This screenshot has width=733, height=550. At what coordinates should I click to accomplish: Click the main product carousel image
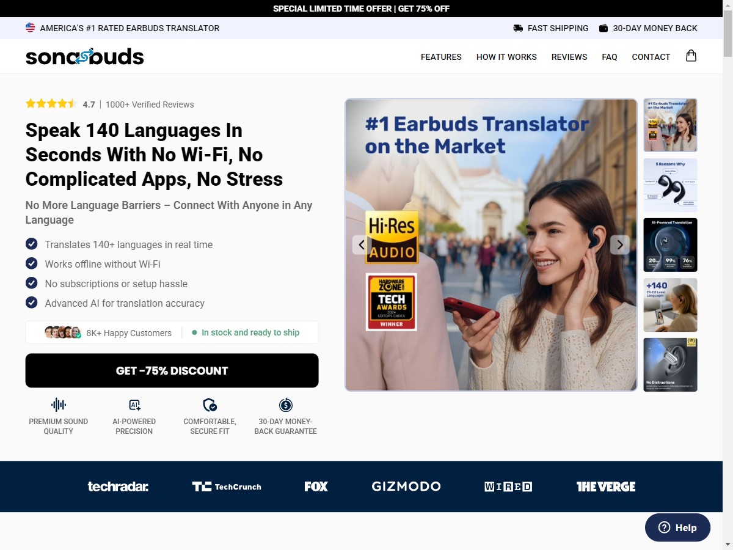click(491, 245)
